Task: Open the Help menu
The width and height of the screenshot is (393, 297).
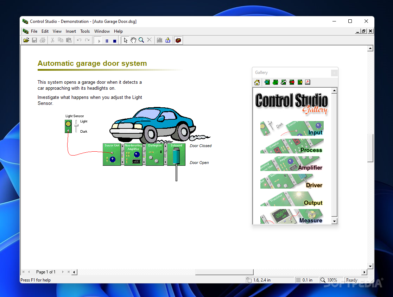Action: [x=118, y=31]
